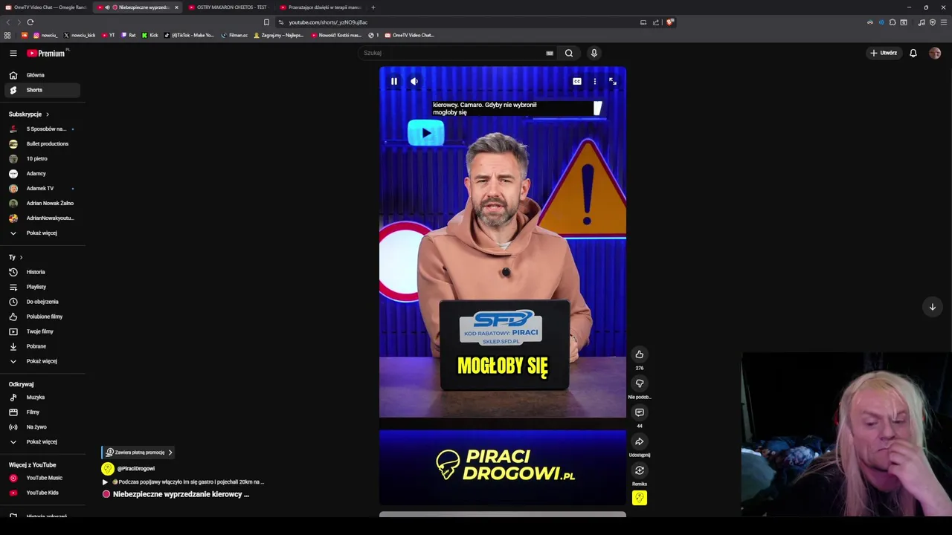Open Adrian Nowak Żalno channel
Viewport: 952px width, 535px height.
[x=42, y=204]
